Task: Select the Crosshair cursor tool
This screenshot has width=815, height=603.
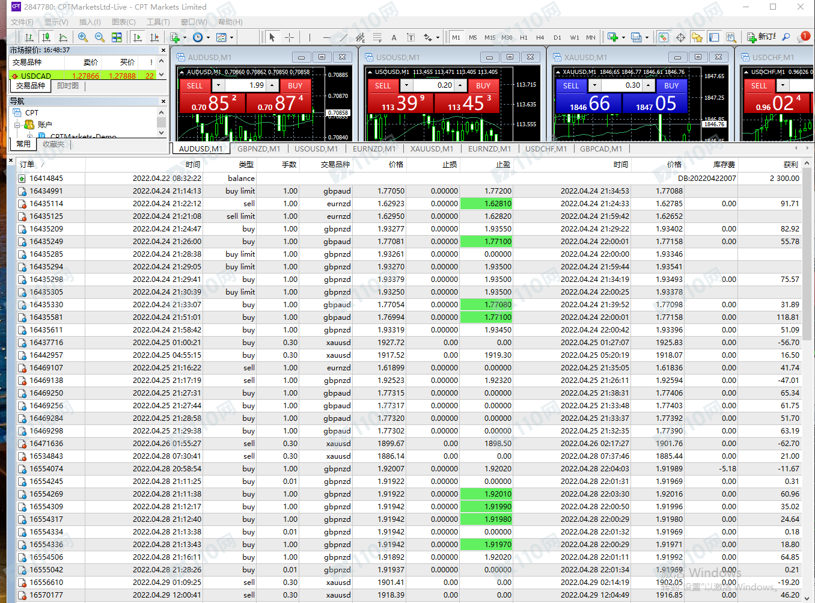Action: point(289,37)
